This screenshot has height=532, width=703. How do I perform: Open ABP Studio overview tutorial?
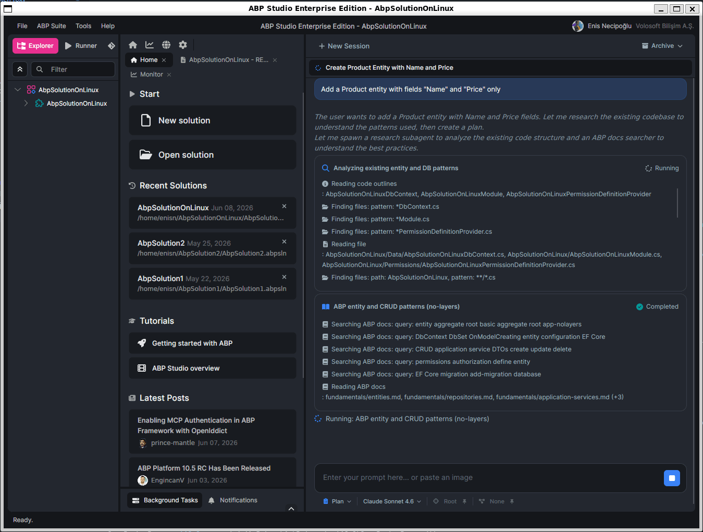213,368
